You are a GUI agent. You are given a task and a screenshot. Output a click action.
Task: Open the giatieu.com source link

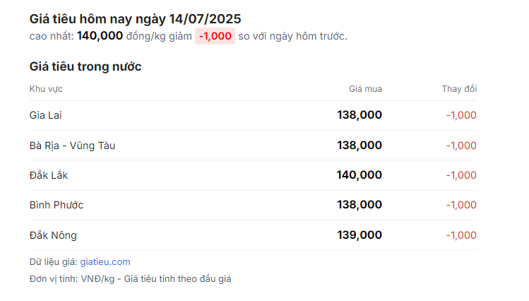(105, 262)
